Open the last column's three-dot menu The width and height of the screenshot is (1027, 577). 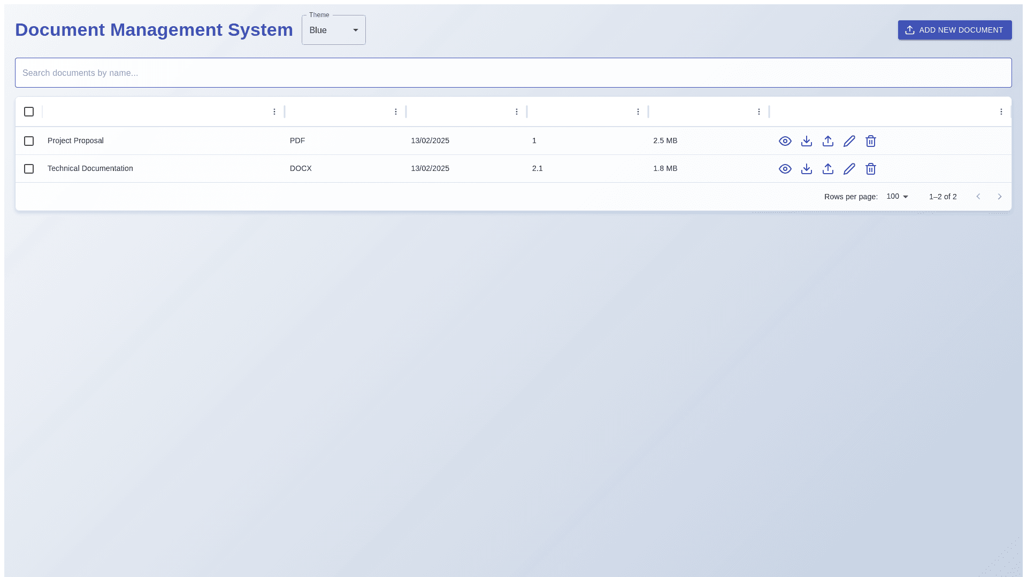click(1001, 112)
